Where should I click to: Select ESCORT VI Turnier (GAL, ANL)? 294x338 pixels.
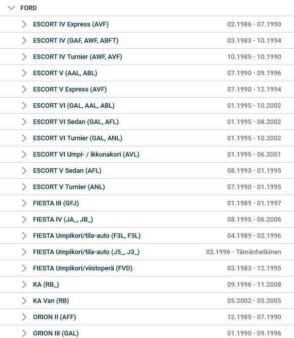[147, 138]
